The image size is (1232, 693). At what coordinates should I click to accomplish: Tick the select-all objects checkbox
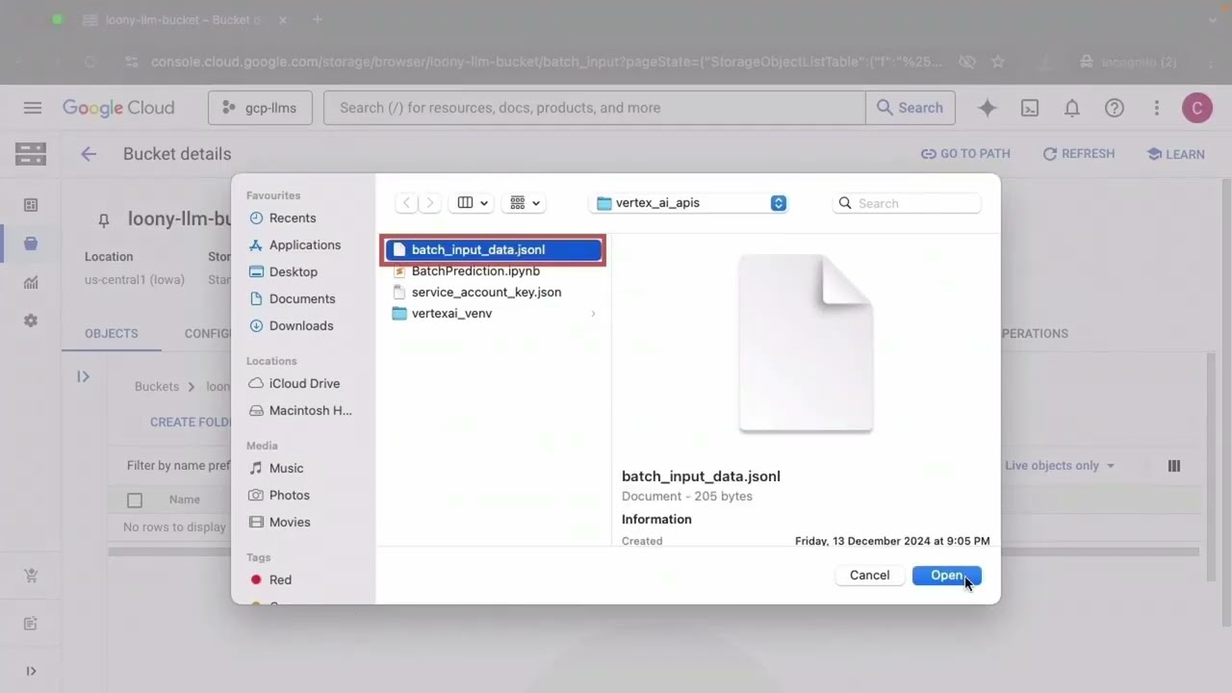click(135, 500)
